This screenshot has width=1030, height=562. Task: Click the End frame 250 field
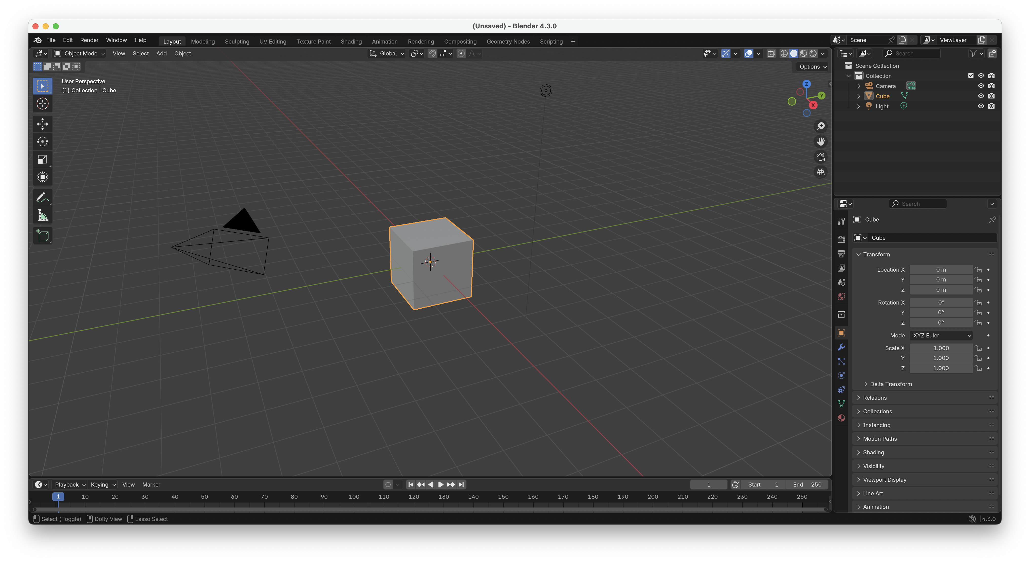click(x=807, y=485)
